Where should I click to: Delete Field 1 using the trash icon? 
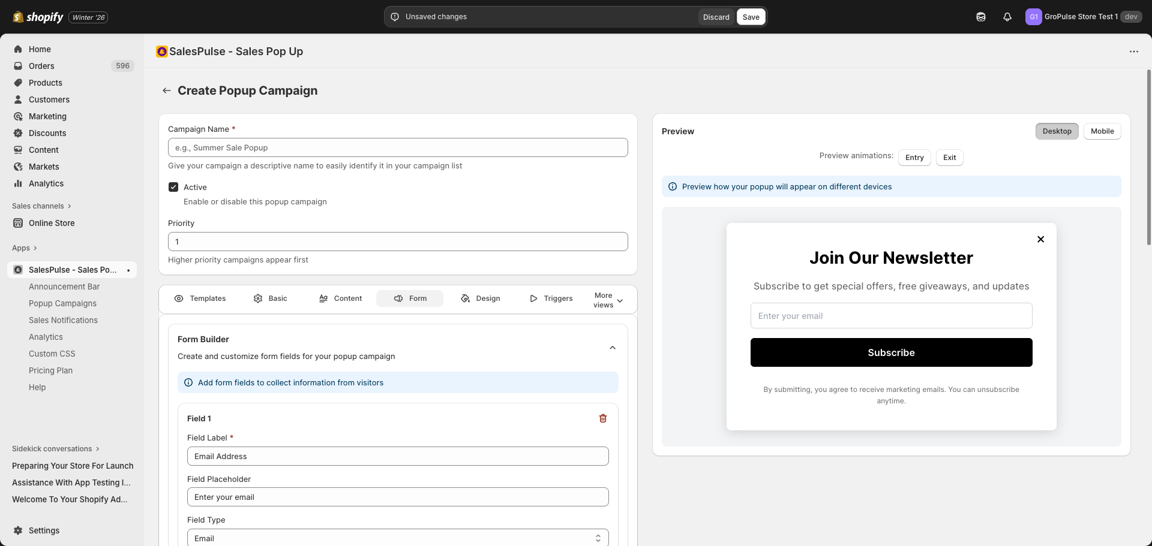603,418
